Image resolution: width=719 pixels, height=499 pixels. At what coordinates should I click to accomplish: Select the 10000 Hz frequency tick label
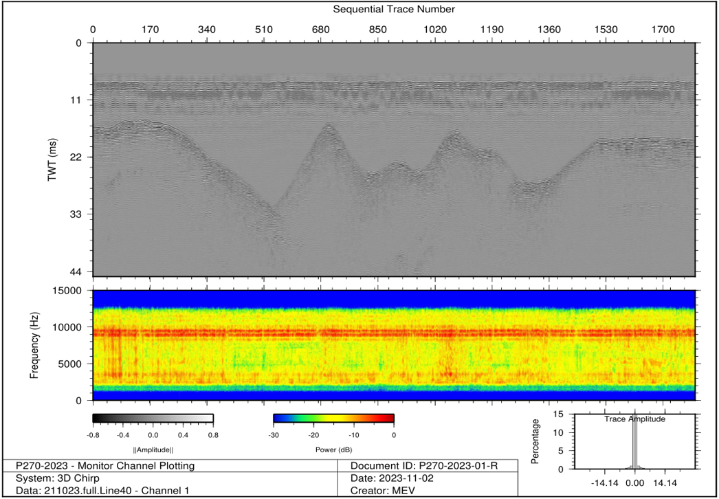point(67,327)
